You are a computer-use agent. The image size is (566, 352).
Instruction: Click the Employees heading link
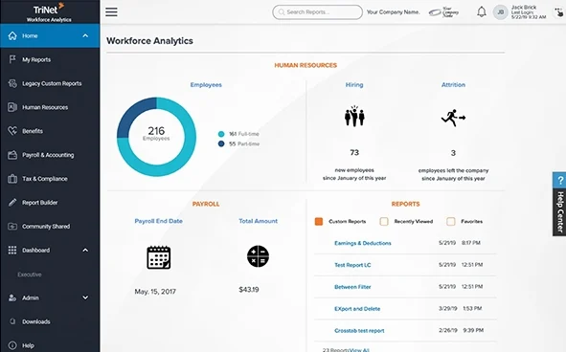[x=206, y=85]
